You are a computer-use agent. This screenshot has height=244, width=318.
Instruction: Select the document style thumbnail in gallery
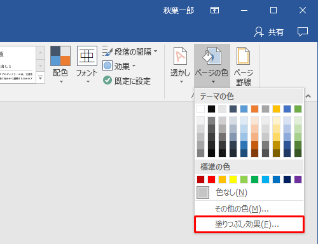[18, 65]
